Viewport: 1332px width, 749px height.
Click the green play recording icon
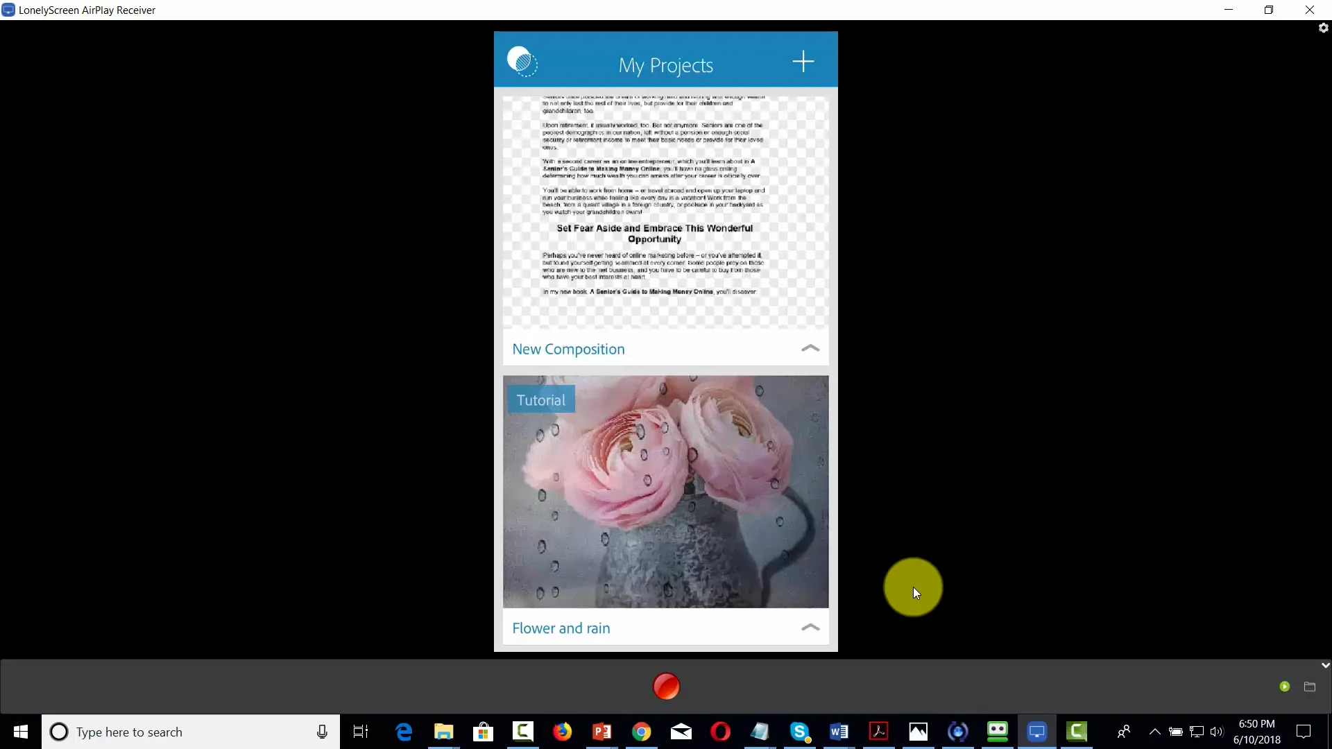pyautogui.click(x=1284, y=687)
